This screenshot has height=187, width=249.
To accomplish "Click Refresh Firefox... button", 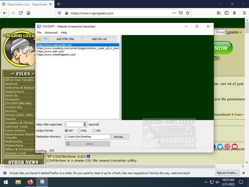I will [x=228, y=173].
